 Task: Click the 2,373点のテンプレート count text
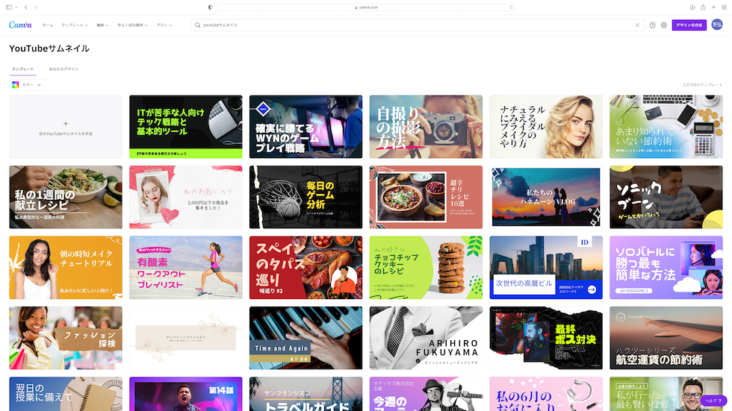coord(703,85)
